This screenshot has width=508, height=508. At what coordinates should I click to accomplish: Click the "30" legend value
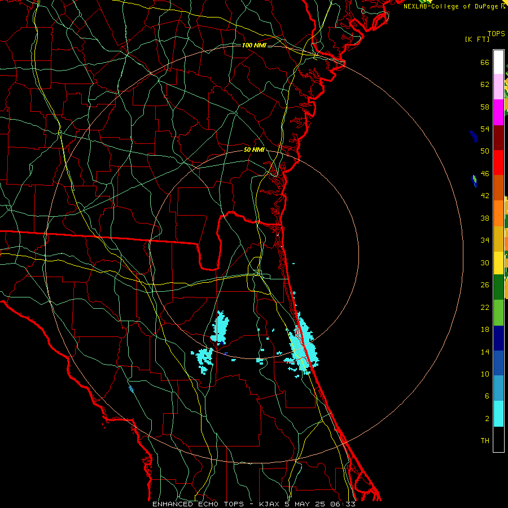pyautogui.click(x=485, y=262)
